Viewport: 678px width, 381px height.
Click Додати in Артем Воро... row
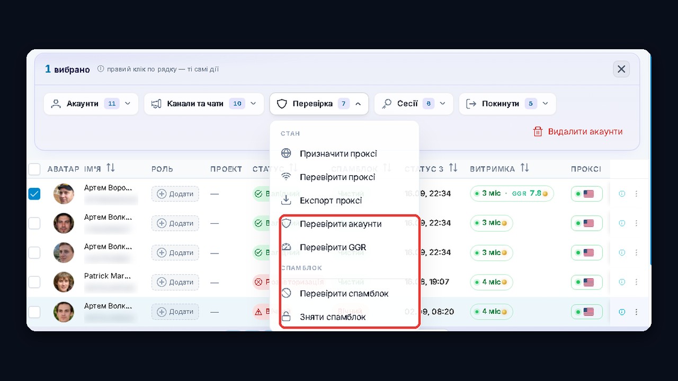pos(175,194)
